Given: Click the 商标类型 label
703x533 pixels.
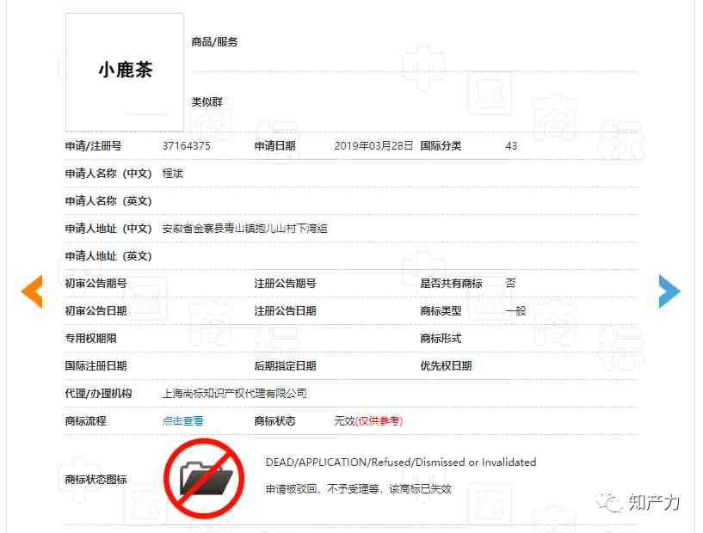Looking at the screenshot, I should [x=441, y=311].
